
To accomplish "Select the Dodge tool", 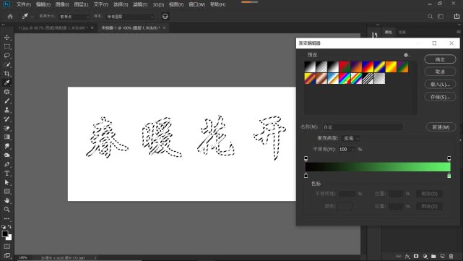I will tap(7, 155).
